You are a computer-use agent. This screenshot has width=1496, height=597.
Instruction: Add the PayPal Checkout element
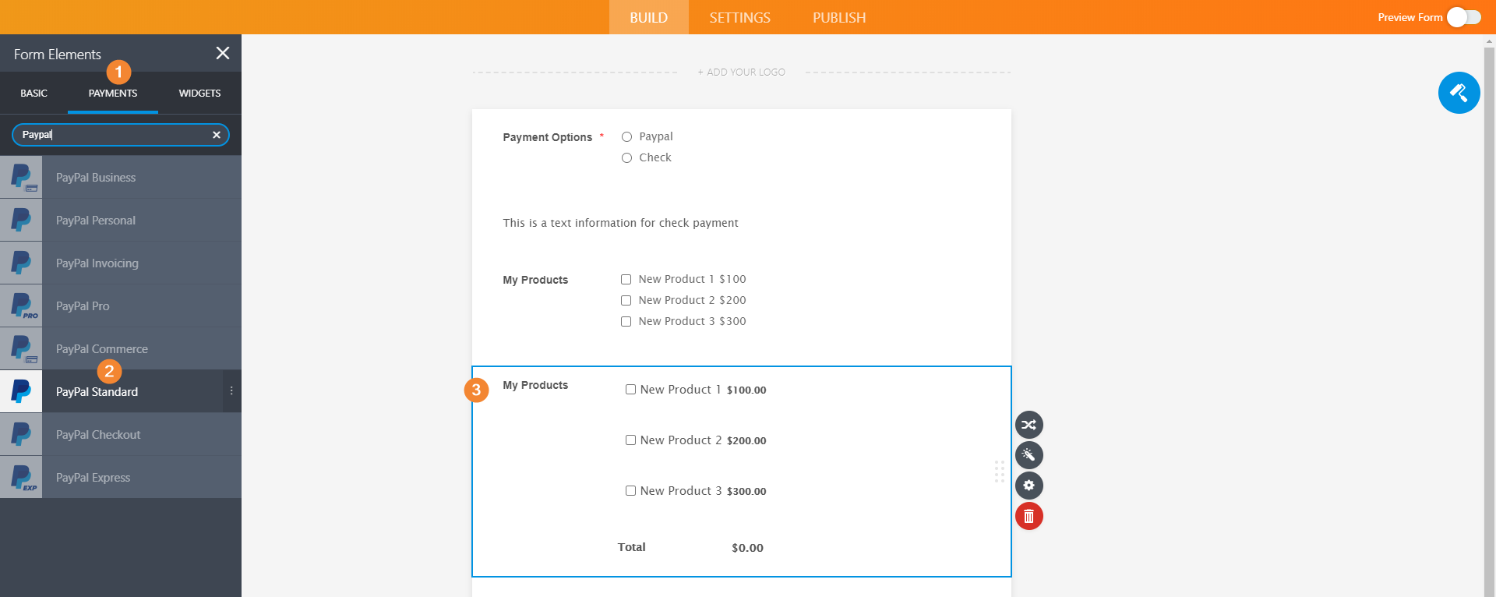(x=121, y=434)
